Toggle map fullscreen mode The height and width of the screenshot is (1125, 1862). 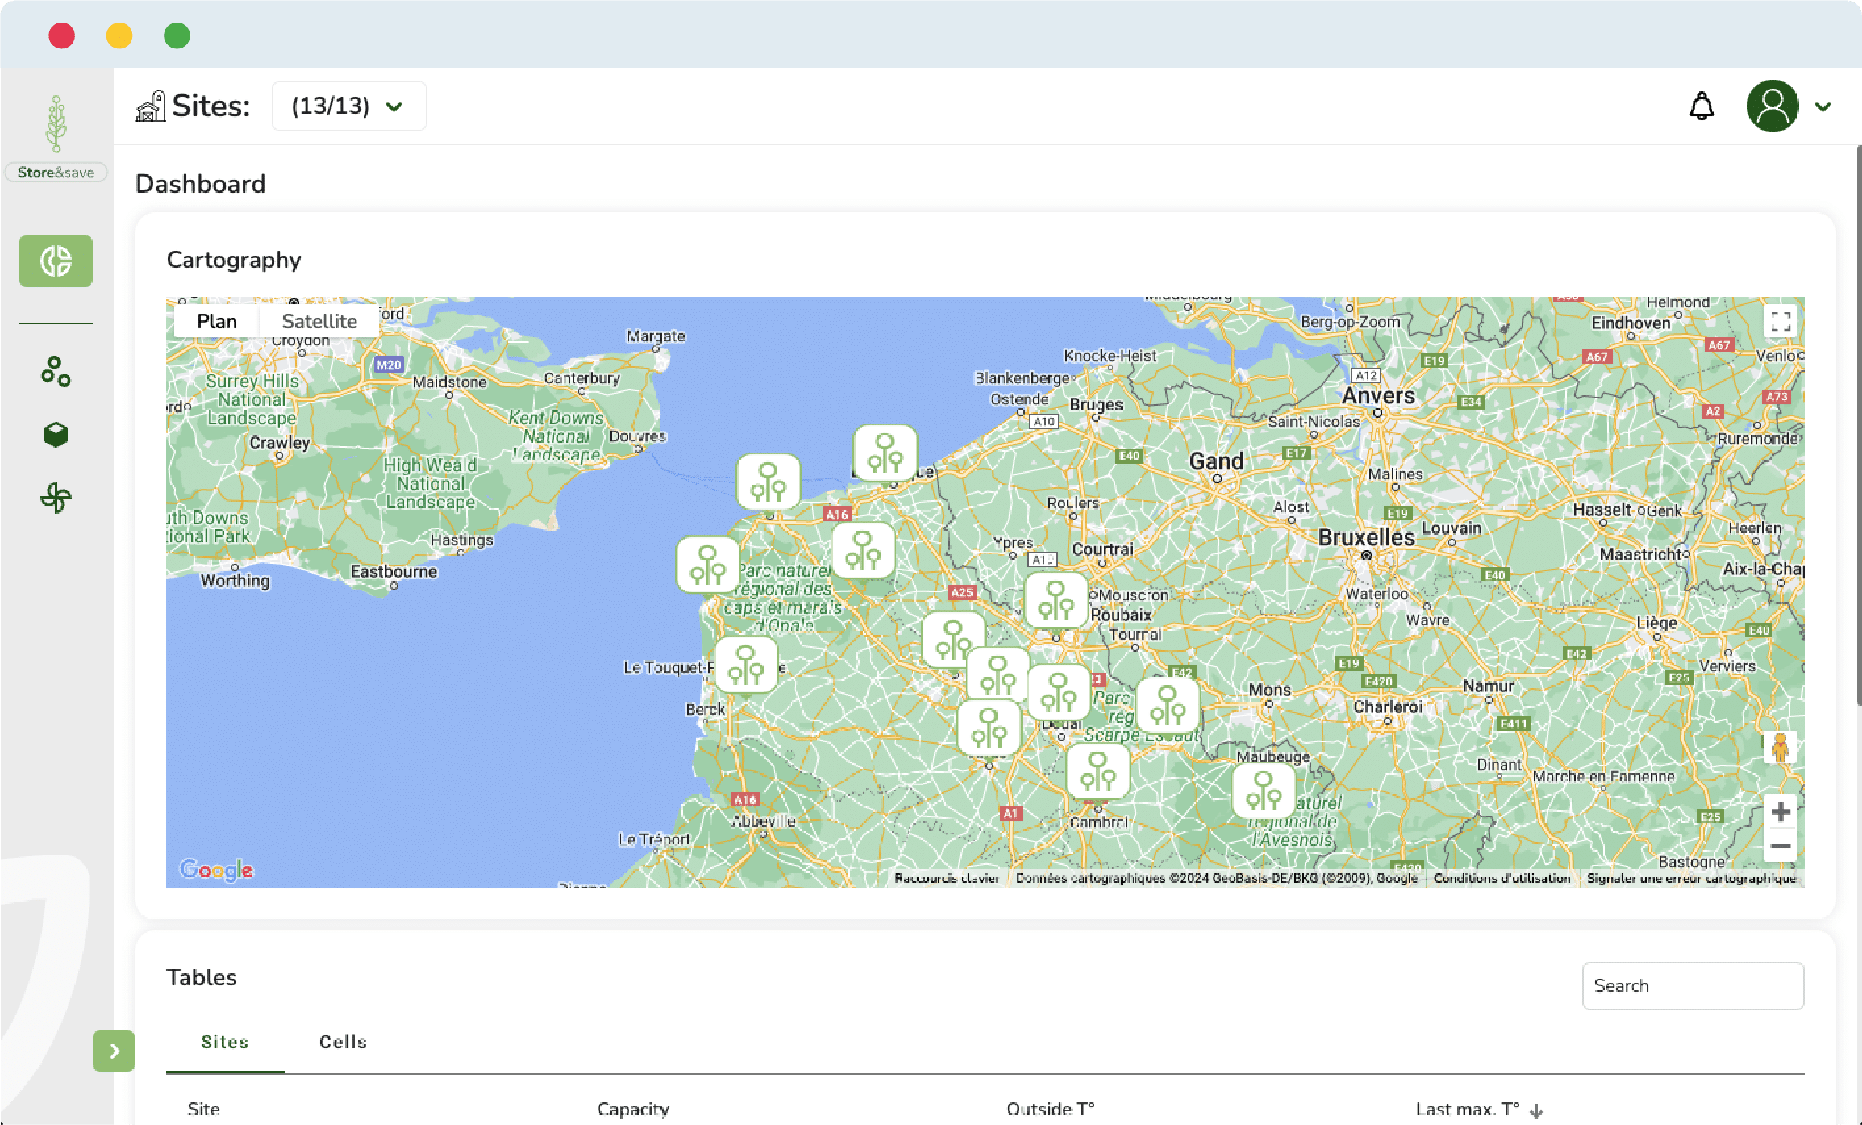[1781, 321]
